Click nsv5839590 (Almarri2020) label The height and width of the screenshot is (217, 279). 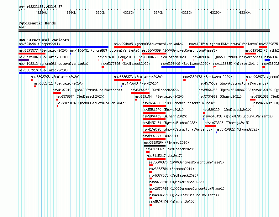(166, 142)
